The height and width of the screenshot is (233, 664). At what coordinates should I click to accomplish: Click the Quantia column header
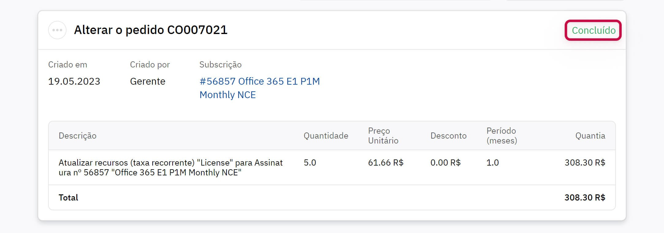pyautogui.click(x=590, y=136)
